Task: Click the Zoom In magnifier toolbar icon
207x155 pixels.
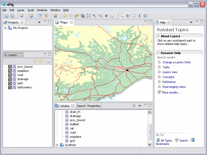Action: 94,16
